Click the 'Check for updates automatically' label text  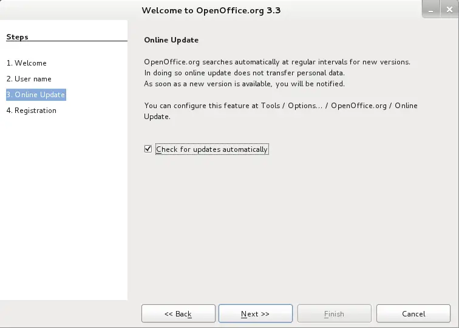point(212,149)
